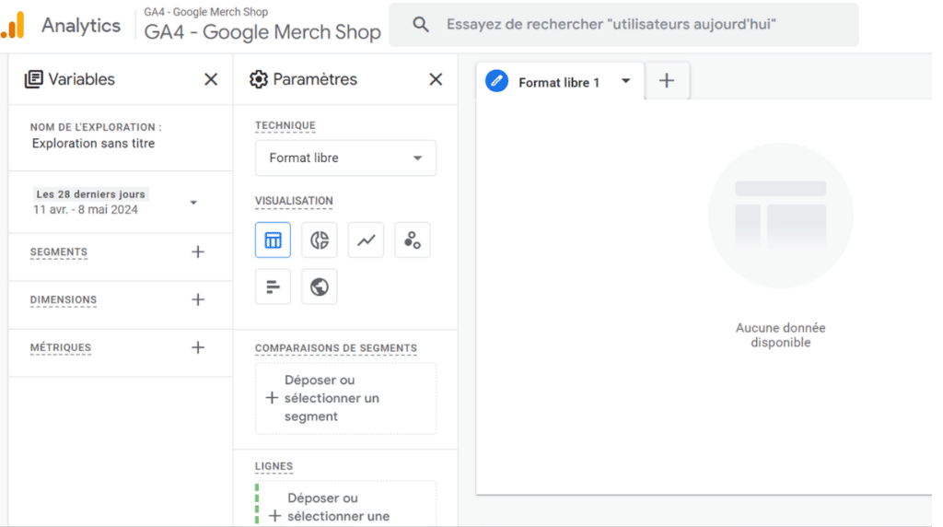Add a new dimension with the plus
Image resolution: width=943 pixels, height=527 pixels.
click(198, 299)
